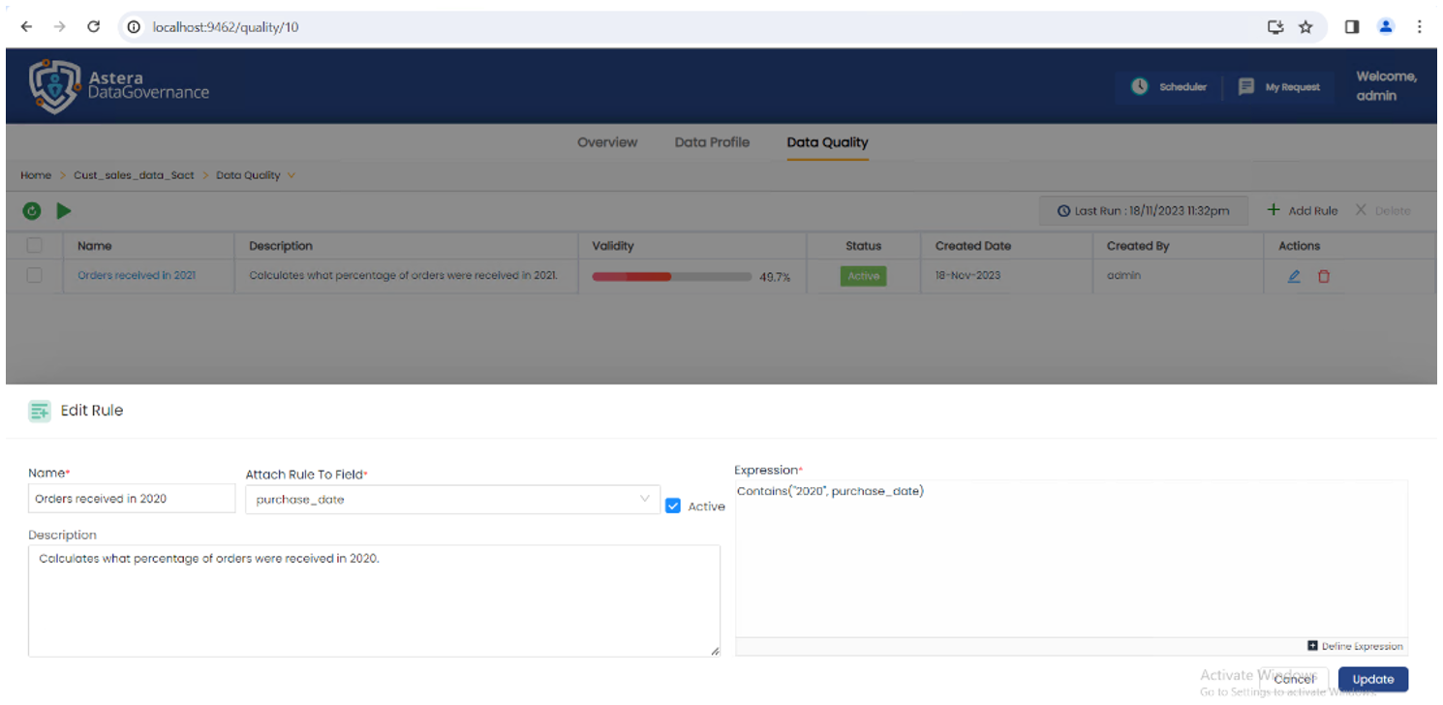Click the browser back arrow
Image resolution: width=1443 pixels, height=705 pixels.
click(x=26, y=27)
